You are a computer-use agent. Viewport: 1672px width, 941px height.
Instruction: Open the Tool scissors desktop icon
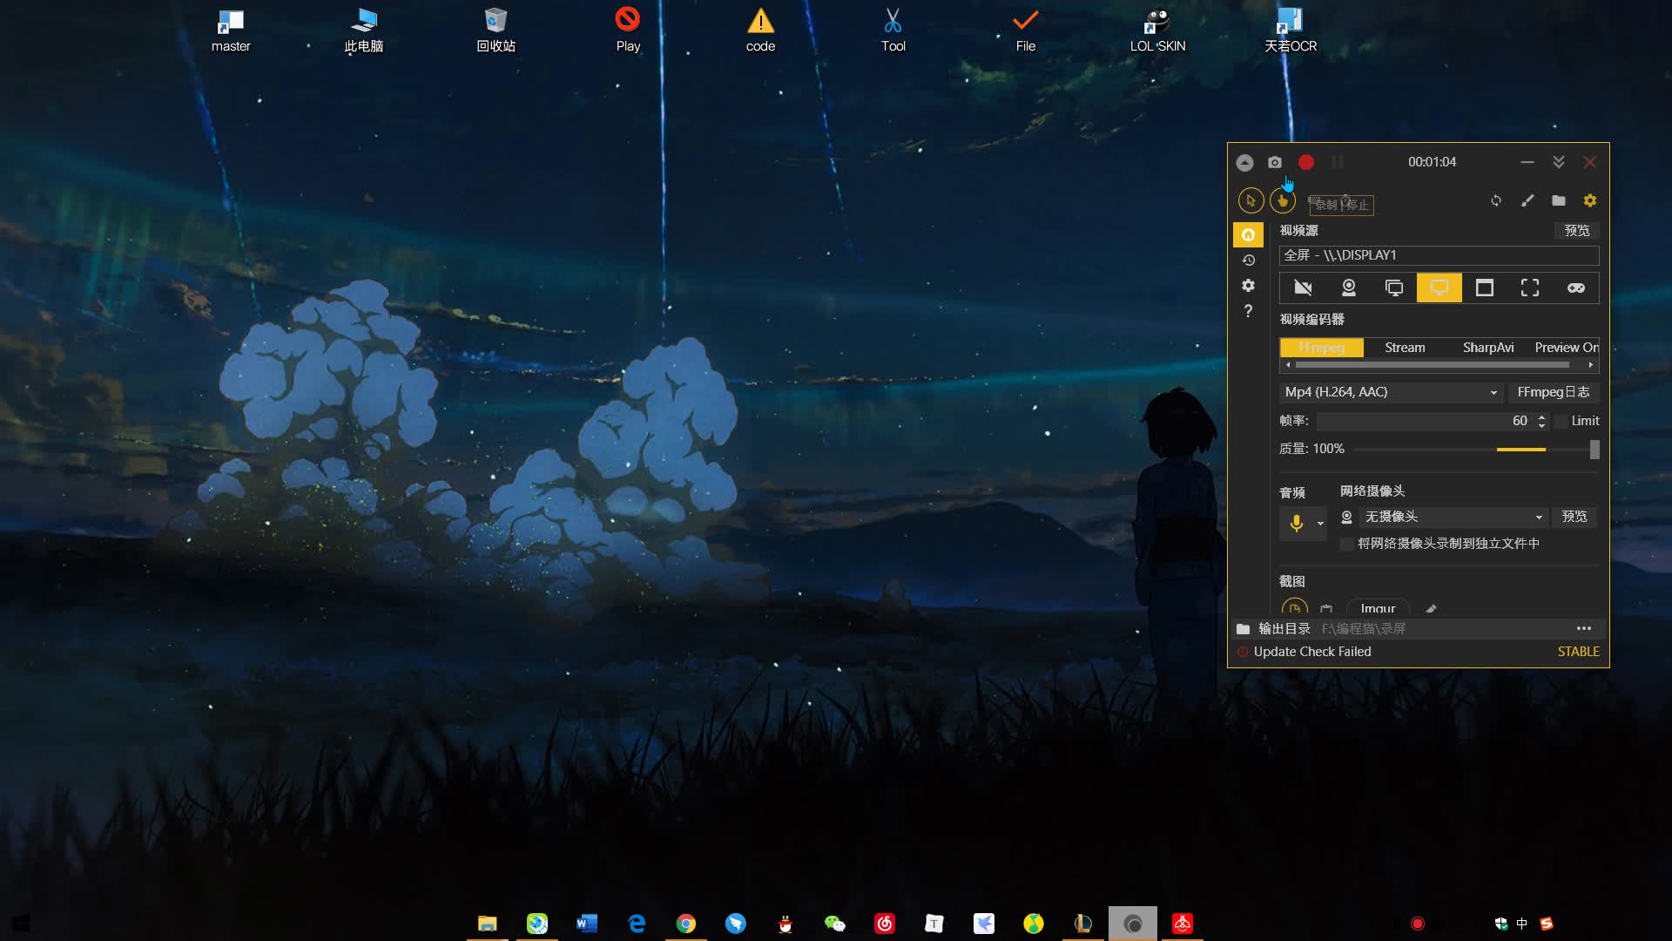coord(893,30)
